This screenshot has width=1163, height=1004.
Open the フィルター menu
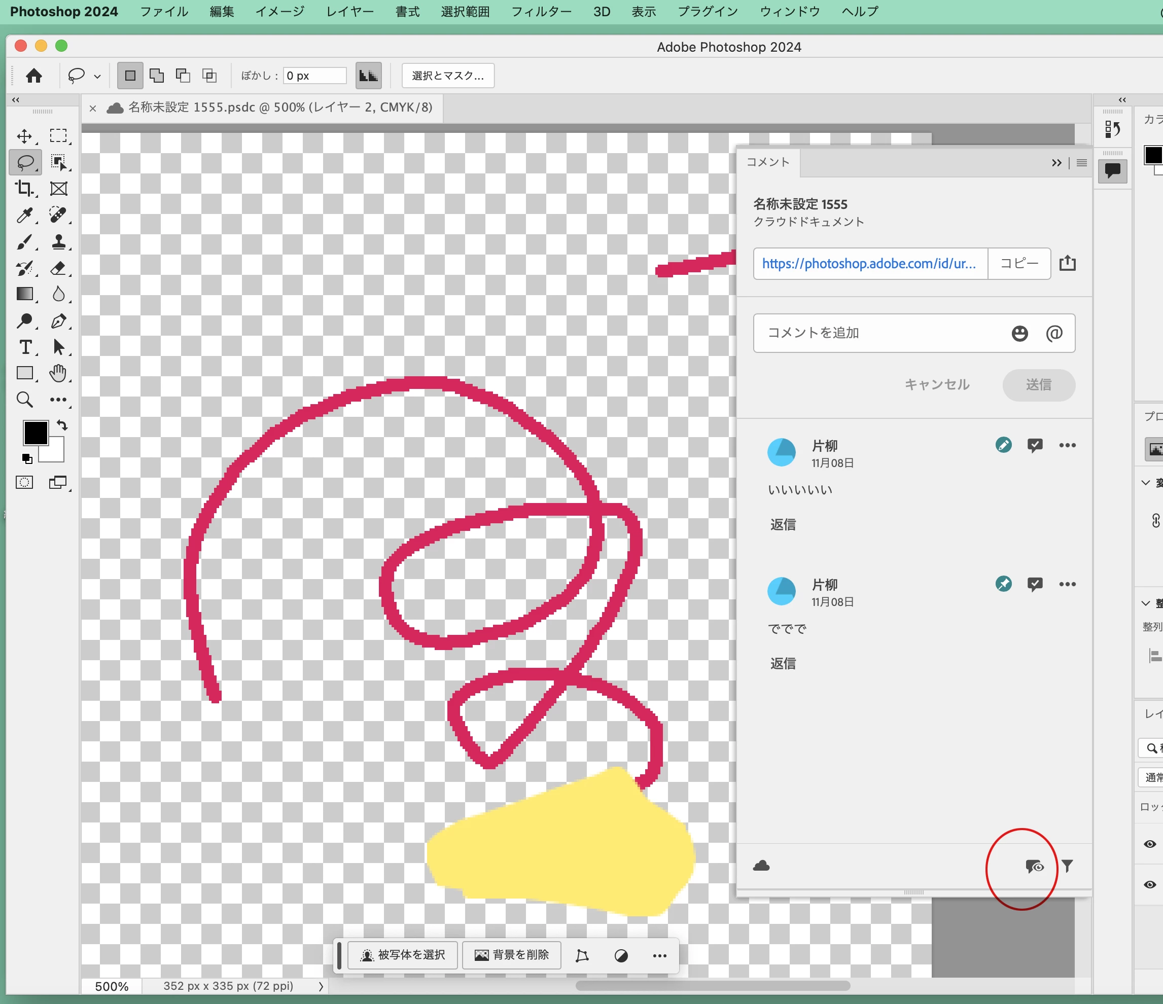pyautogui.click(x=541, y=12)
